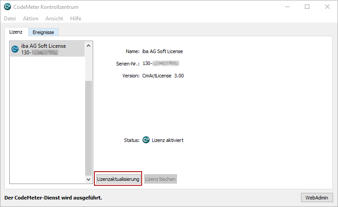Open the Hilfe menu
The width and height of the screenshot is (338, 207).
(x=75, y=19)
